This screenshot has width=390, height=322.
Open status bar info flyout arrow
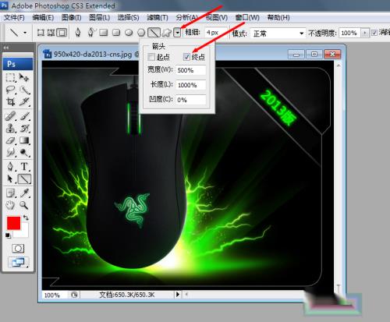pos(178,295)
